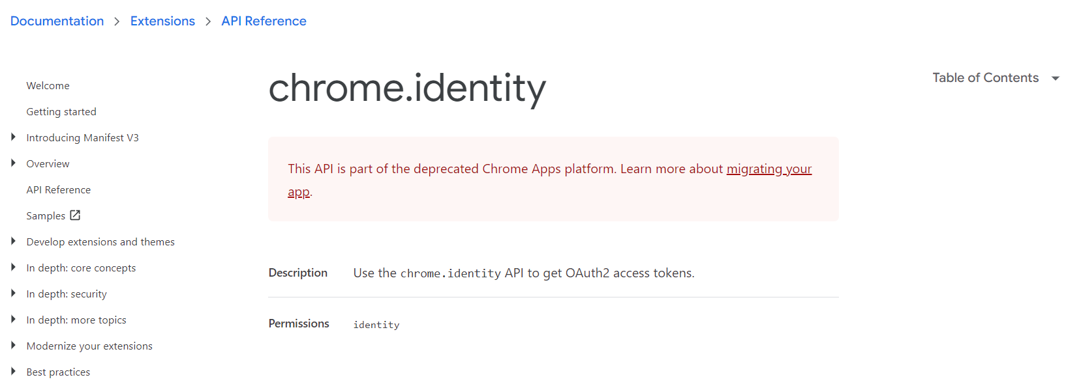The image size is (1081, 386).
Task: Expand the In depth: core concepts section
Action: tap(14, 267)
